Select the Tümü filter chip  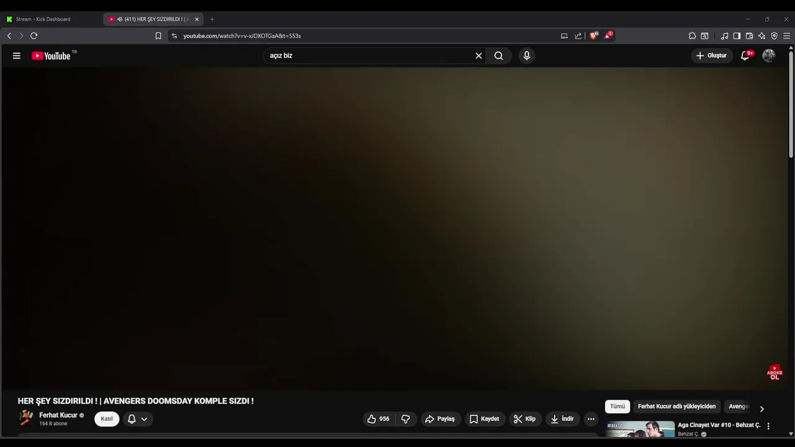tap(617, 407)
